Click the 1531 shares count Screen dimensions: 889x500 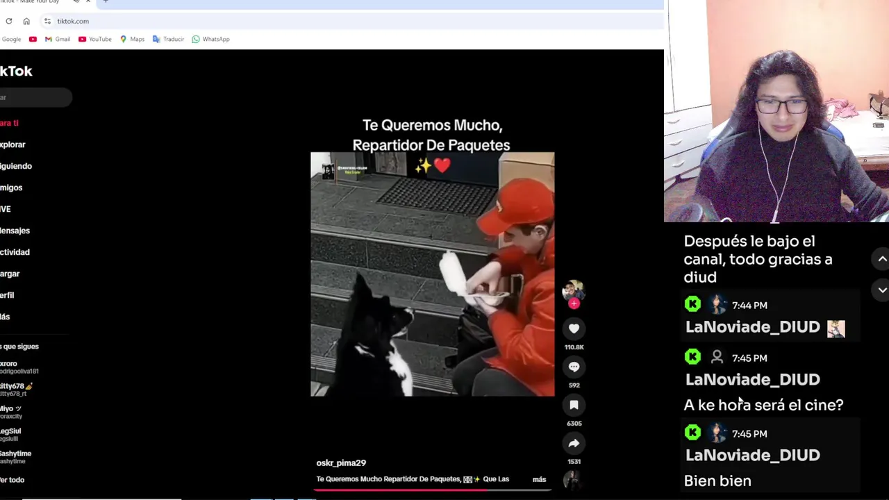574,461
